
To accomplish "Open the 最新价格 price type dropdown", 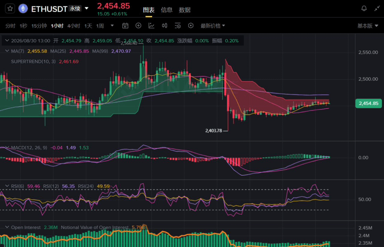I will tap(213, 26).
